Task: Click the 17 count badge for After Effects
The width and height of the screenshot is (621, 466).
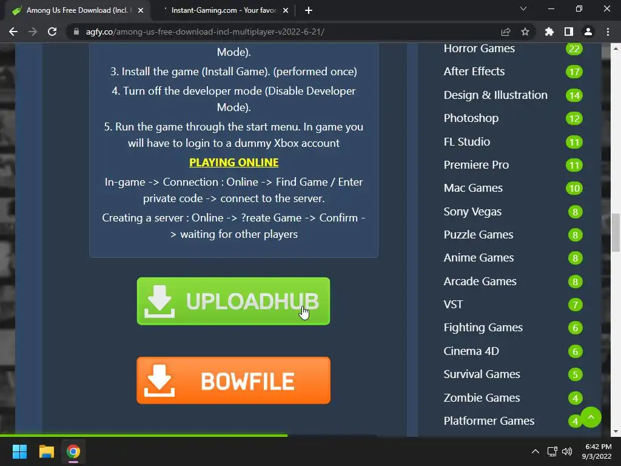Action: [574, 72]
